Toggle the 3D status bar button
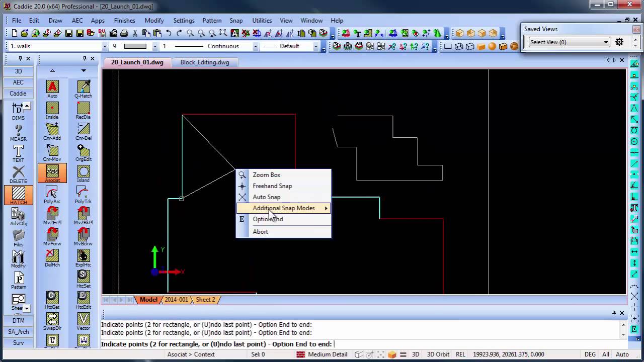Viewport: 644px width, 362px height. (x=416, y=354)
